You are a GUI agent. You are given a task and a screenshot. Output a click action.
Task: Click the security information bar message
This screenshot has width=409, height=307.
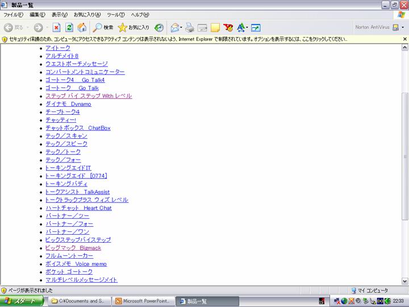tap(178, 39)
